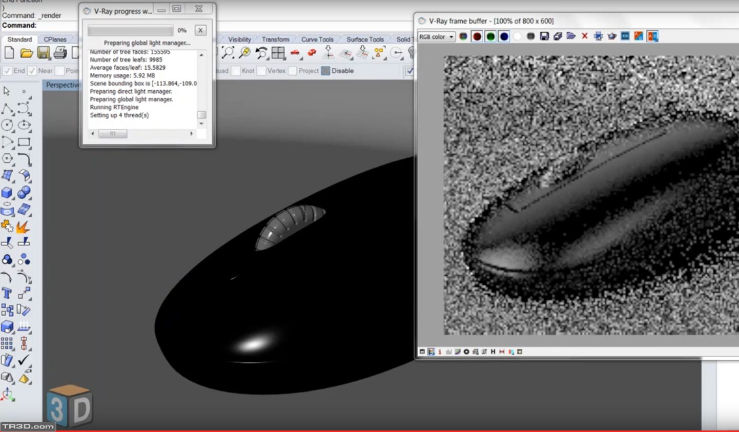This screenshot has width=739, height=432.
Task: Click the four-viewport layout icon
Action: 278,53
